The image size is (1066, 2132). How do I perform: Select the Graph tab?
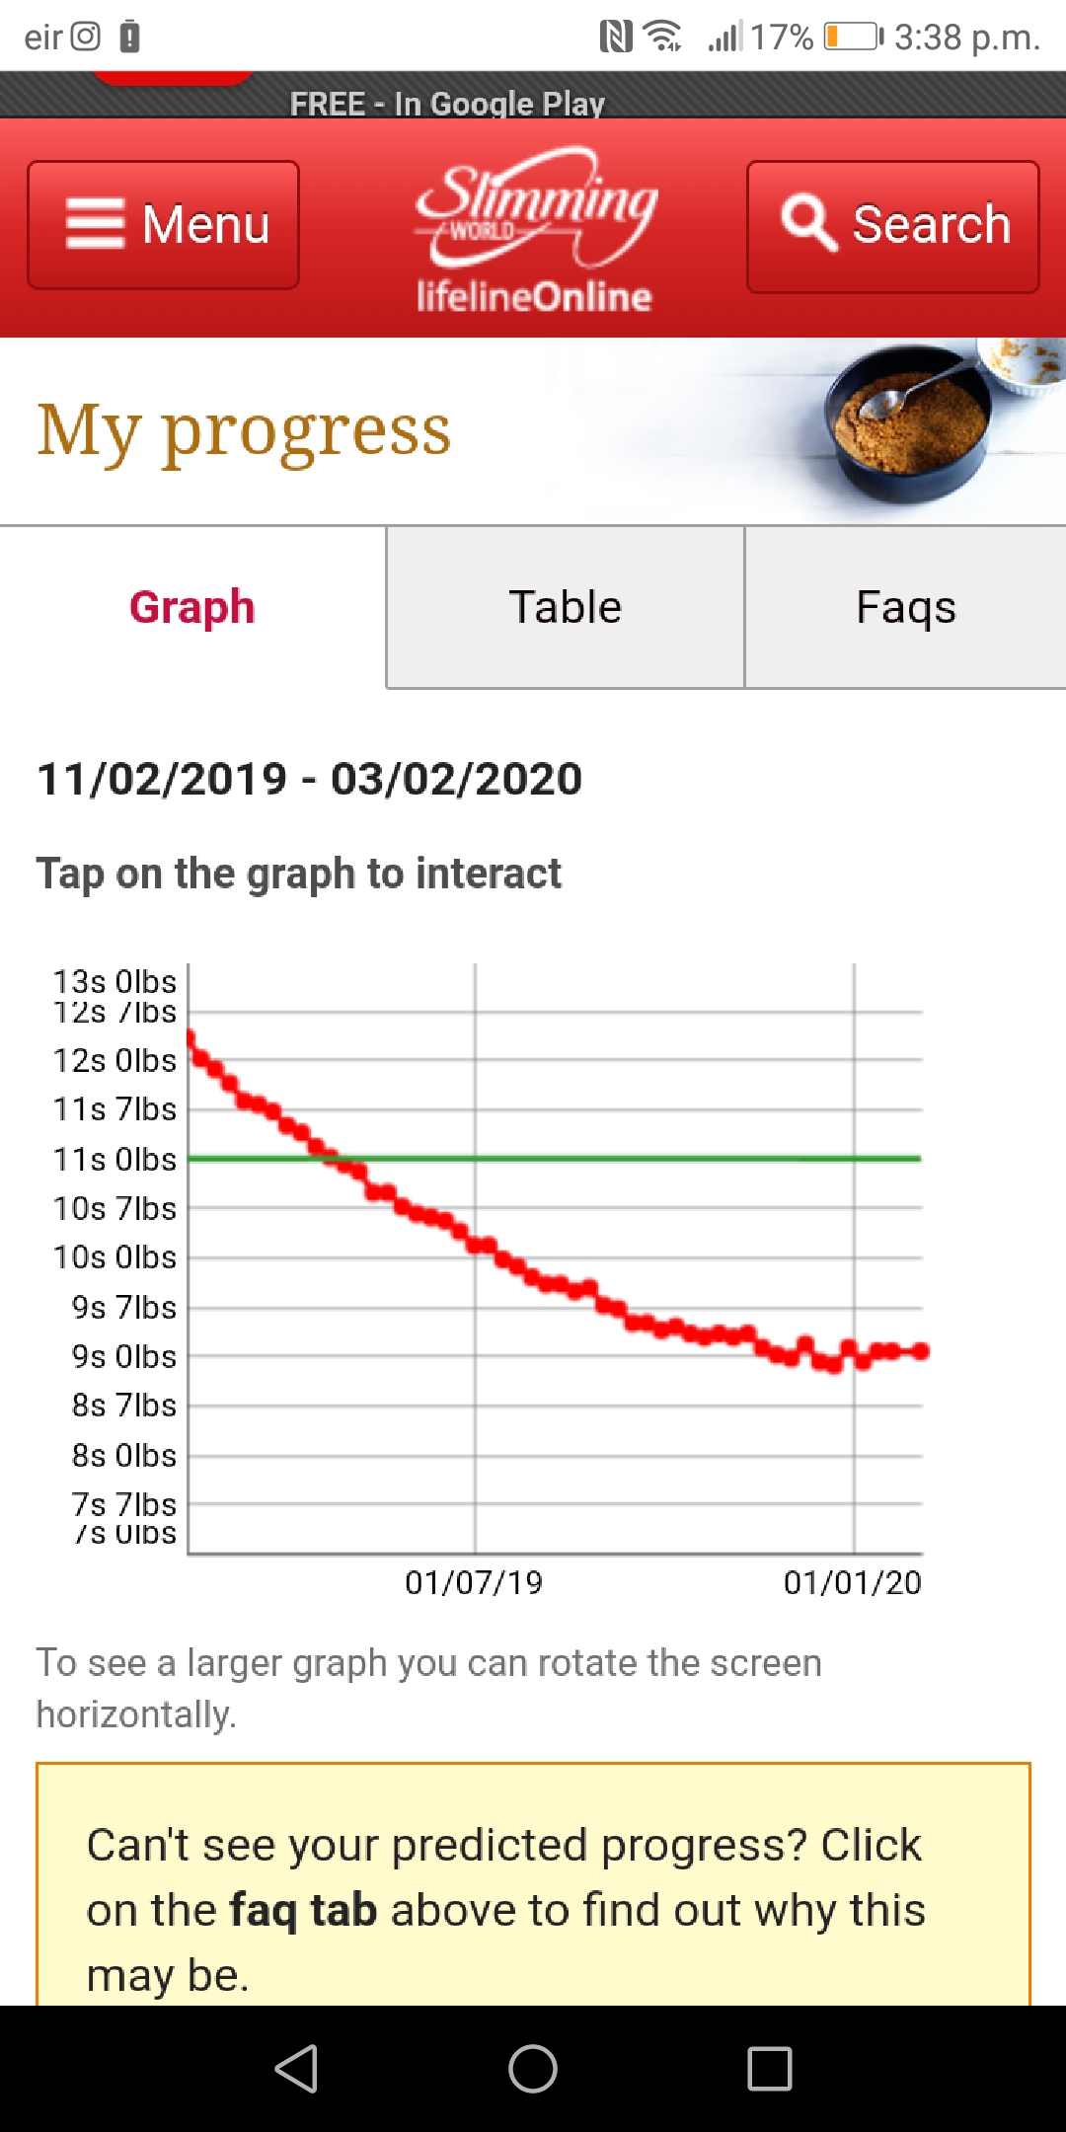tap(192, 607)
